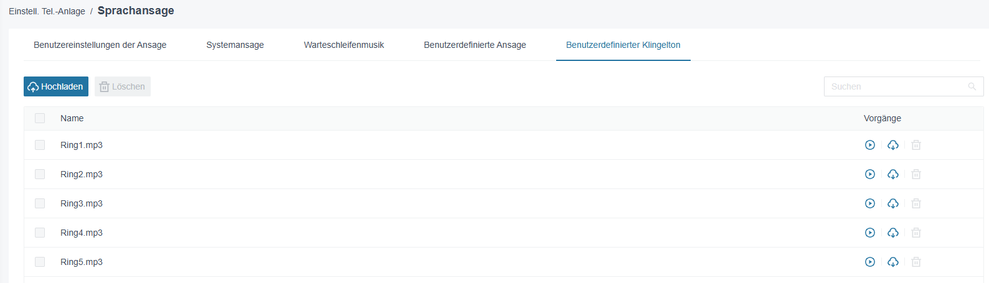The width and height of the screenshot is (989, 283).
Task: Click the trash icon for Ring4.mp3
Action: tap(916, 233)
